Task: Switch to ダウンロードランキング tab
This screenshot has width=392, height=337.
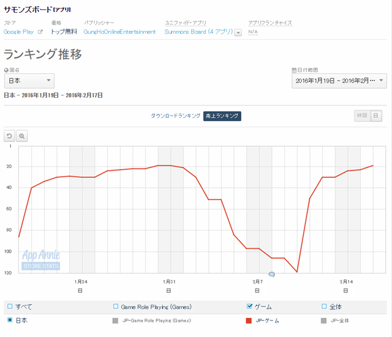Action: [175, 116]
